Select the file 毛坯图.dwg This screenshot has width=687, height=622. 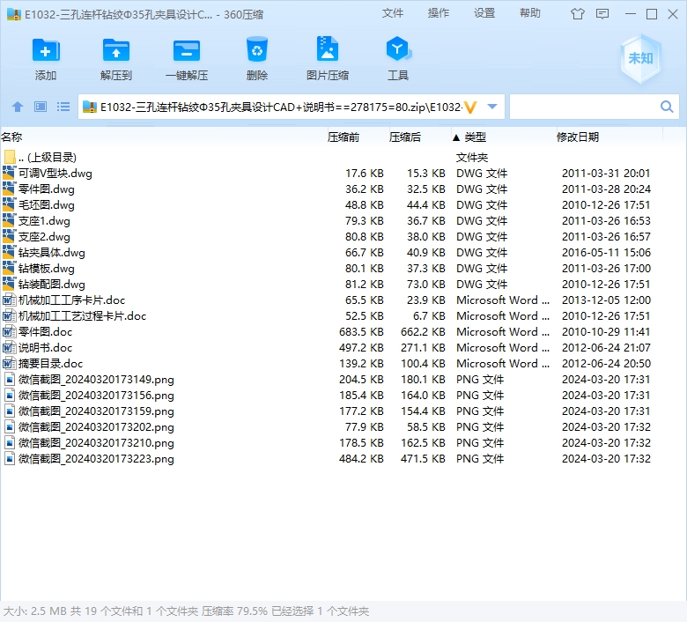coord(47,205)
